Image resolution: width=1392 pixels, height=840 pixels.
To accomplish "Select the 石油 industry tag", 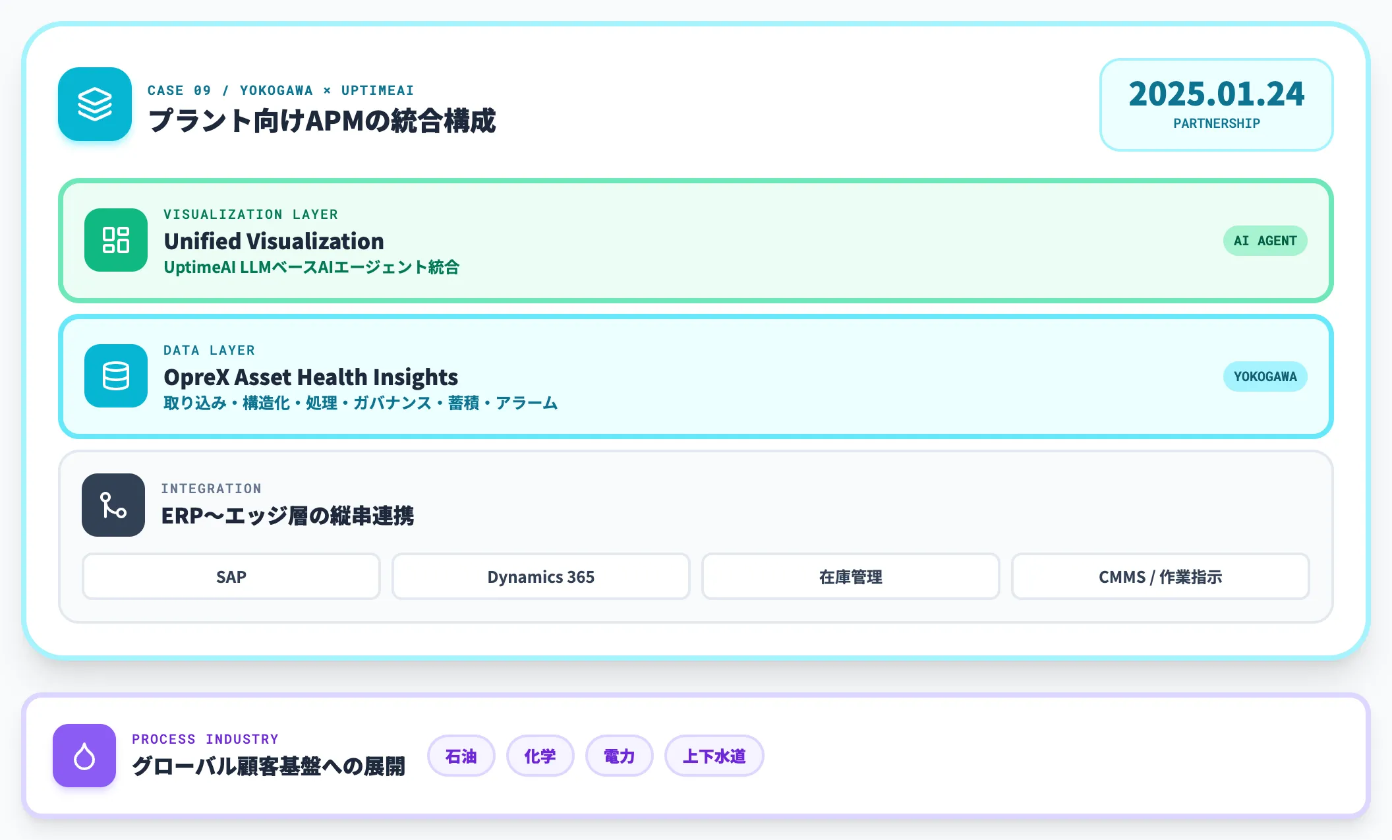I will point(461,756).
